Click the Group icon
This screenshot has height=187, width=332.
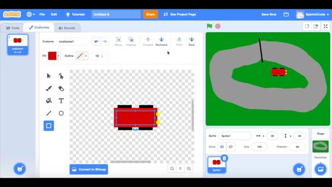click(x=118, y=42)
